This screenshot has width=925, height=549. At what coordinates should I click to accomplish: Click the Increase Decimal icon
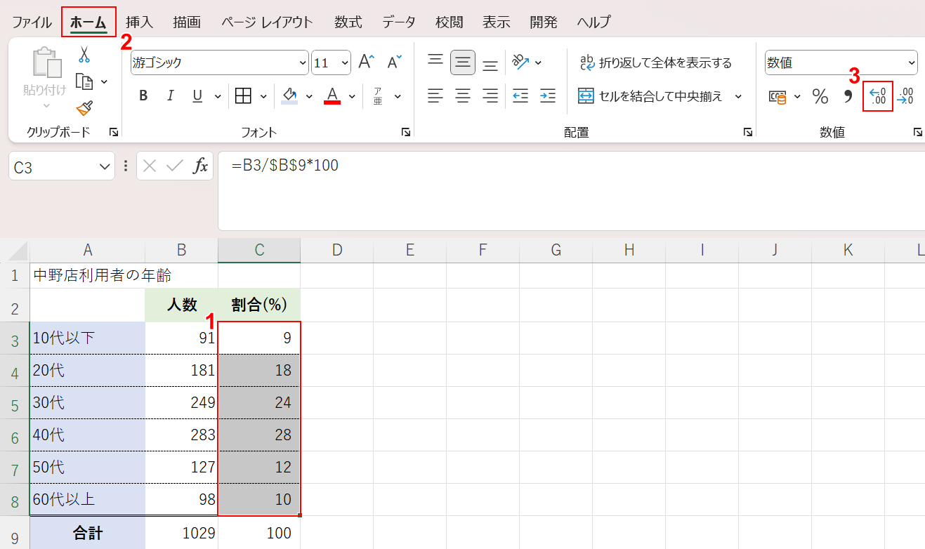click(x=878, y=95)
